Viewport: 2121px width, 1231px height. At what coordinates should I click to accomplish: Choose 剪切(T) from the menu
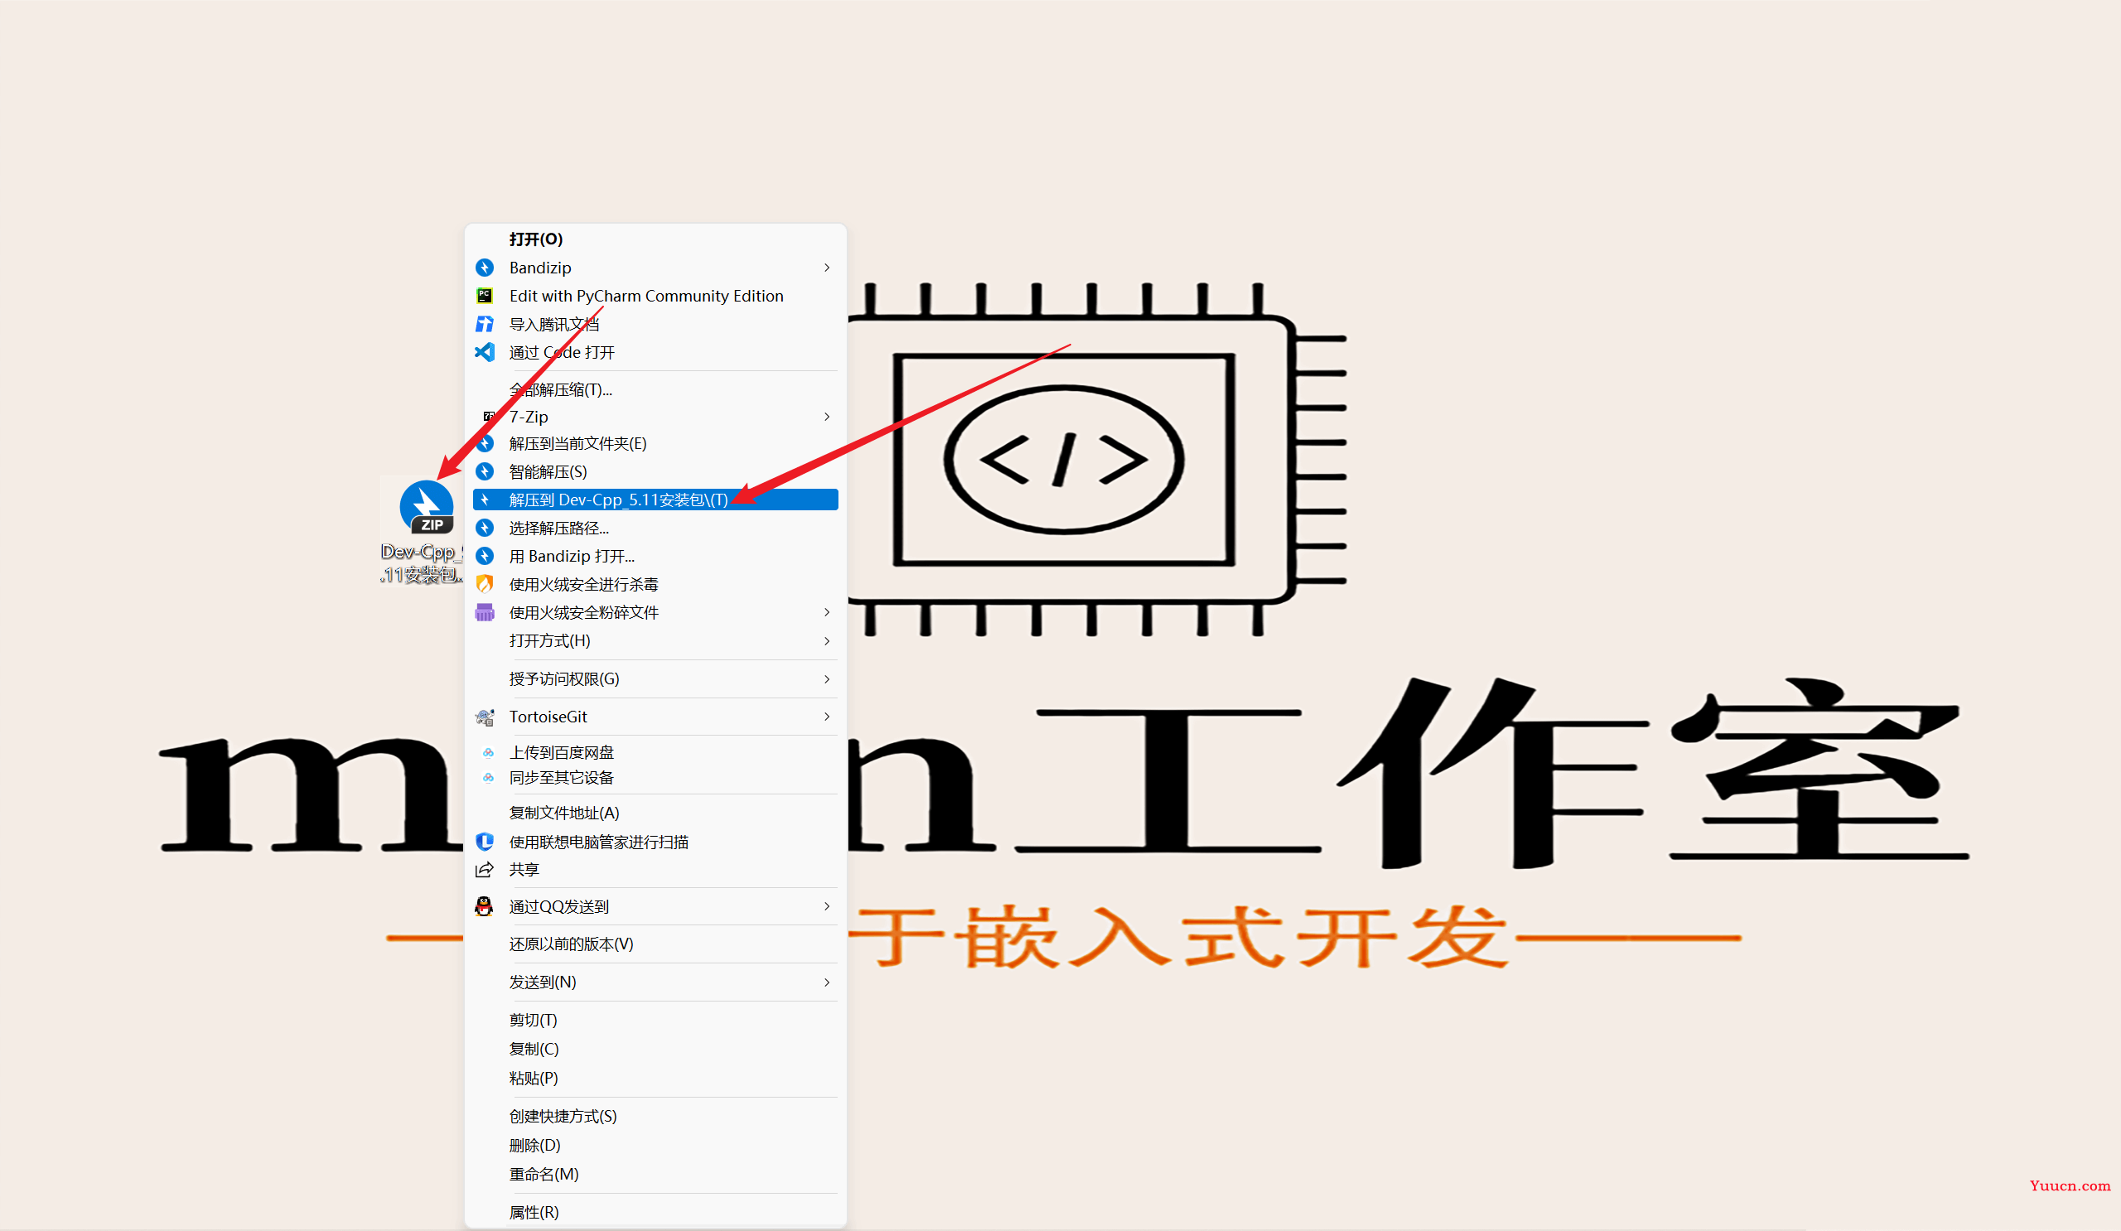(x=655, y=1020)
